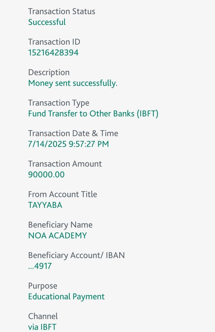Select the 7/14/2025 9:57:27 PM timestamp

point(68,144)
